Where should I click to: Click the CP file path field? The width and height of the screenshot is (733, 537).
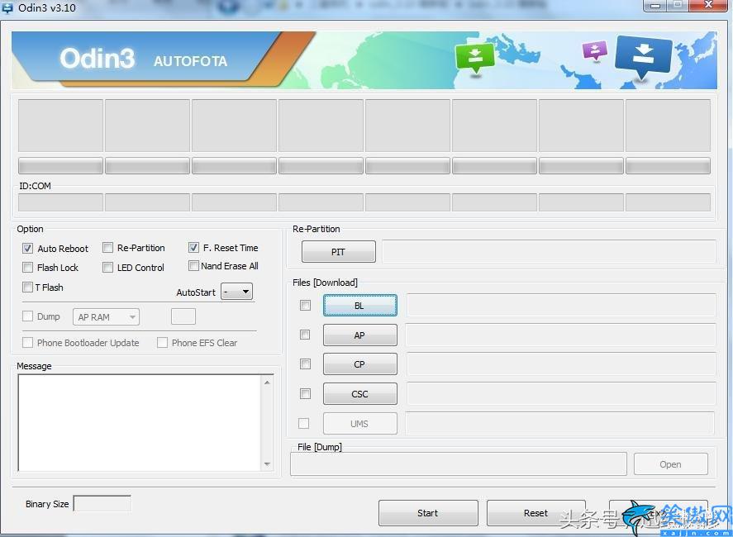click(561, 364)
